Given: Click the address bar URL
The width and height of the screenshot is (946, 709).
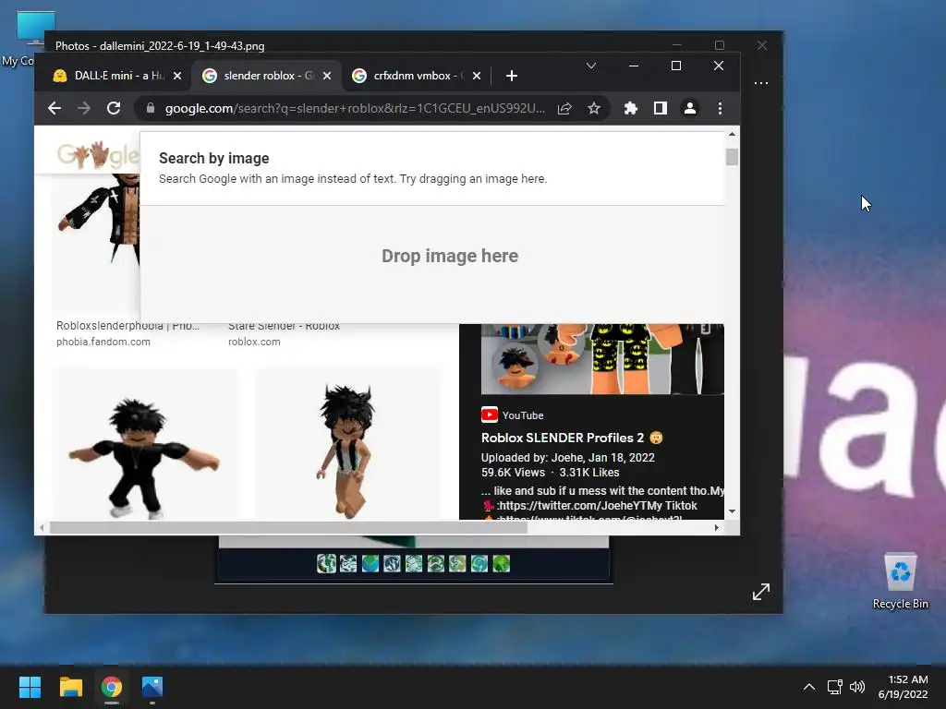Looking at the screenshot, I should point(355,109).
